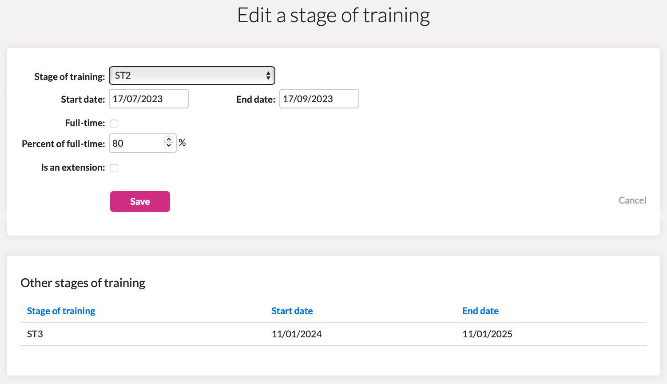
Task: Open the Stage of training dropdown
Action: pos(192,76)
